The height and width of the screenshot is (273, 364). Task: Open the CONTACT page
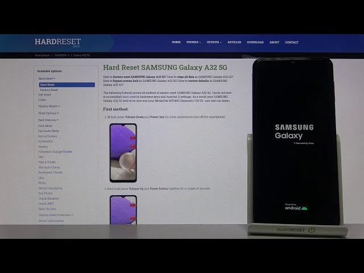point(292,42)
